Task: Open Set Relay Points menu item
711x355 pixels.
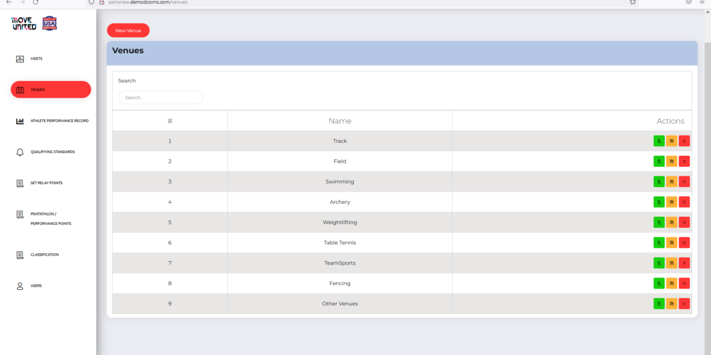Action: click(x=46, y=183)
